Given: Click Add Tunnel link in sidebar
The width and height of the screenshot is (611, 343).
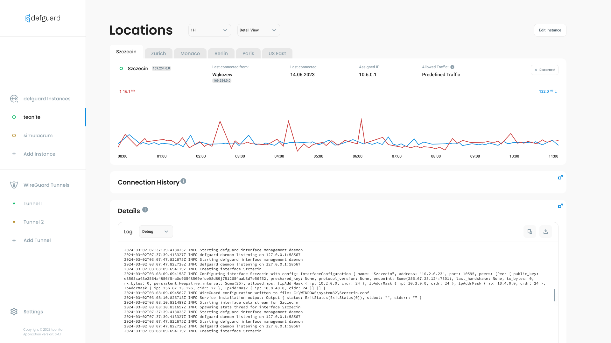Looking at the screenshot, I should [37, 240].
